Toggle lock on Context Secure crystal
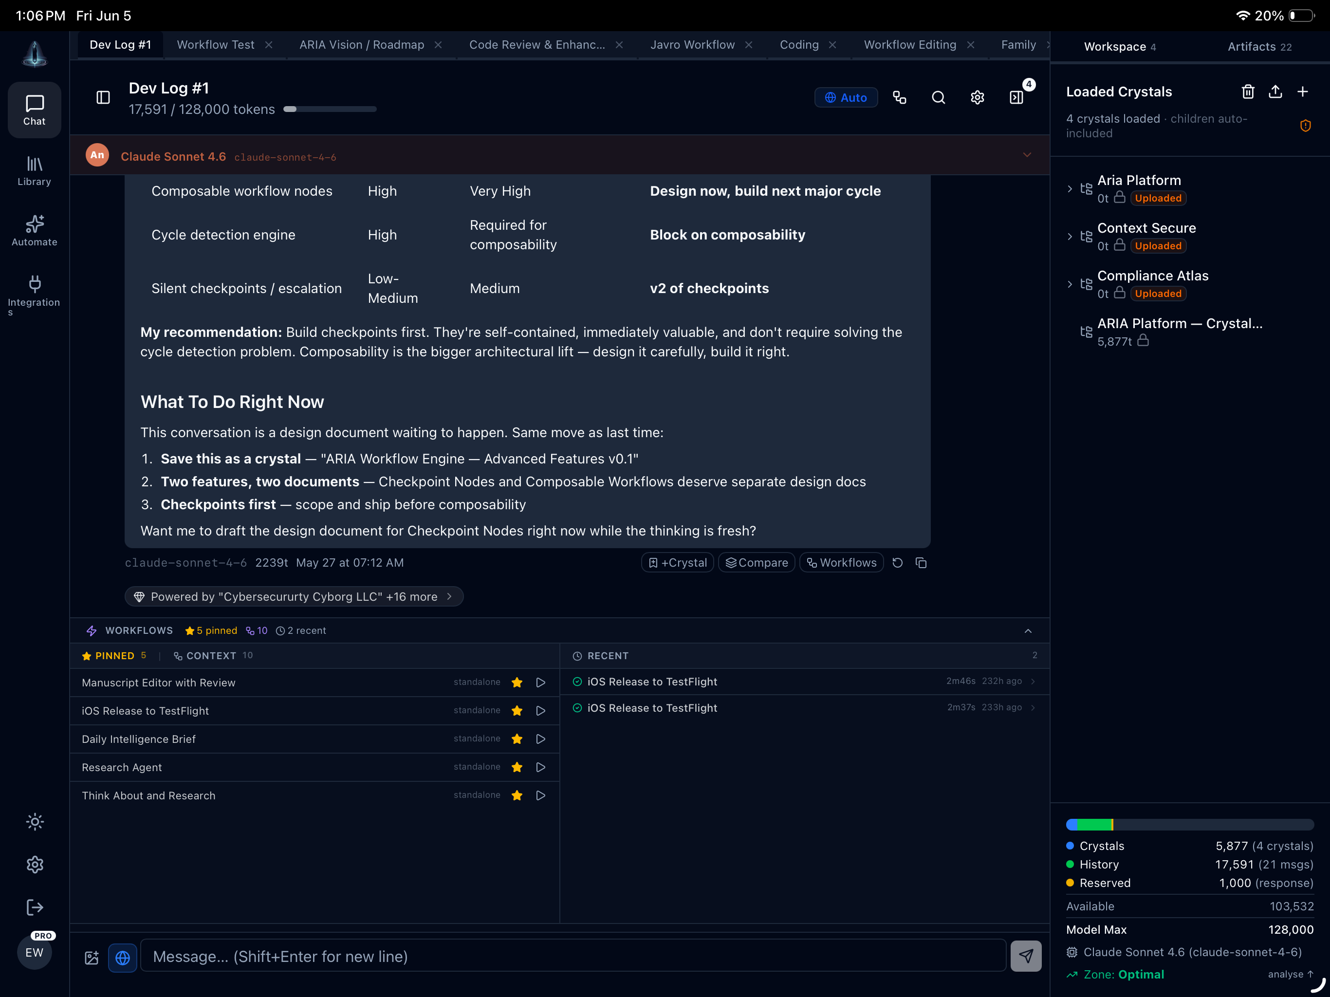The width and height of the screenshot is (1330, 997). [x=1120, y=245]
